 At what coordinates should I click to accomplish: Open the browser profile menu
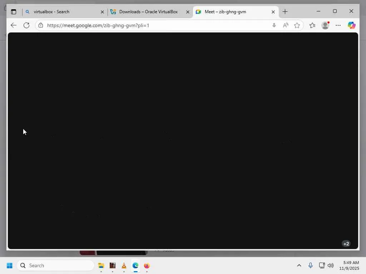pos(325,25)
